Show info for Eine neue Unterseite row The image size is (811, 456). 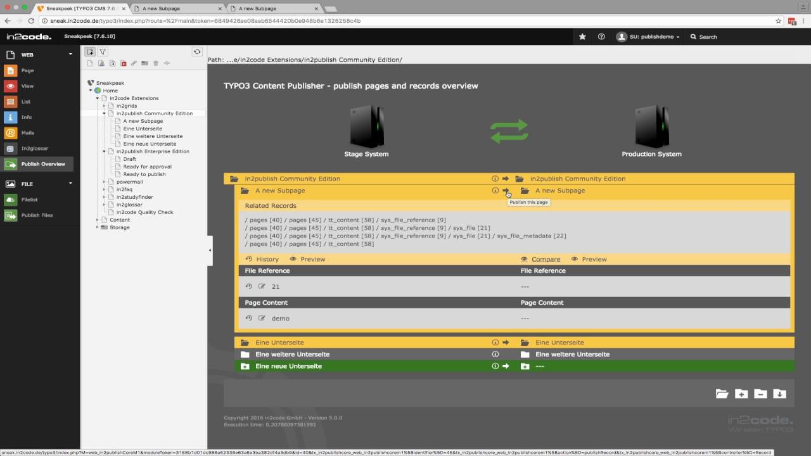point(495,366)
